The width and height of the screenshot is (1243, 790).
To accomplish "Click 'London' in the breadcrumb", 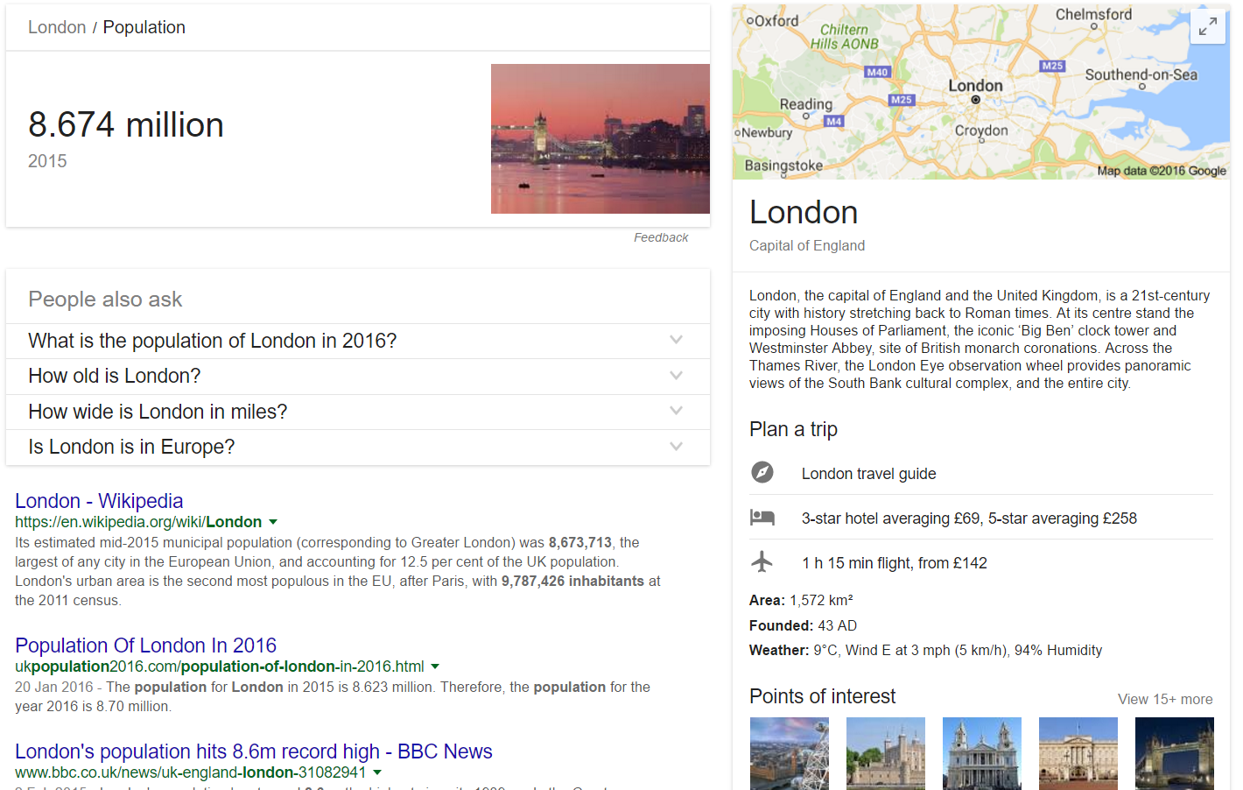I will [x=57, y=27].
